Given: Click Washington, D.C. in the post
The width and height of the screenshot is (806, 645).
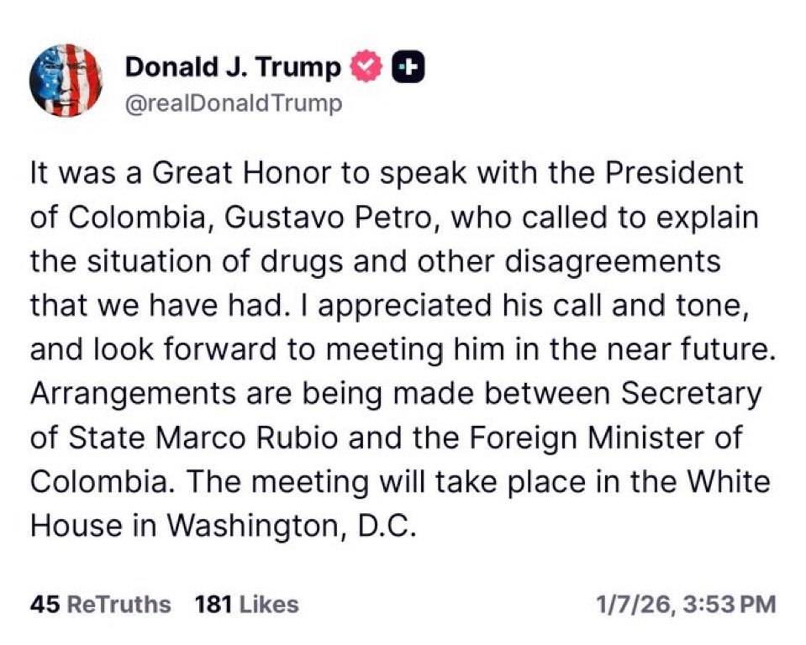Looking at the screenshot, I should [292, 527].
